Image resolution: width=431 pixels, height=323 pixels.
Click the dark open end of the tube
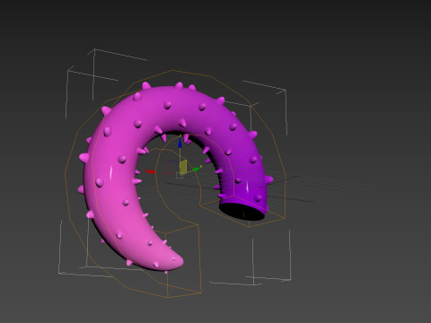coord(242,211)
